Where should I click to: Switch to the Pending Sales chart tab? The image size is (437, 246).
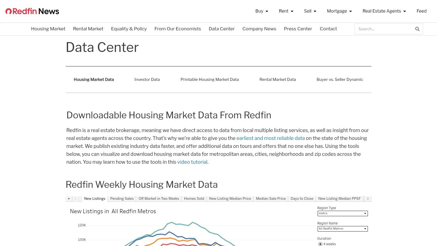pyautogui.click(x=122, y=199)
